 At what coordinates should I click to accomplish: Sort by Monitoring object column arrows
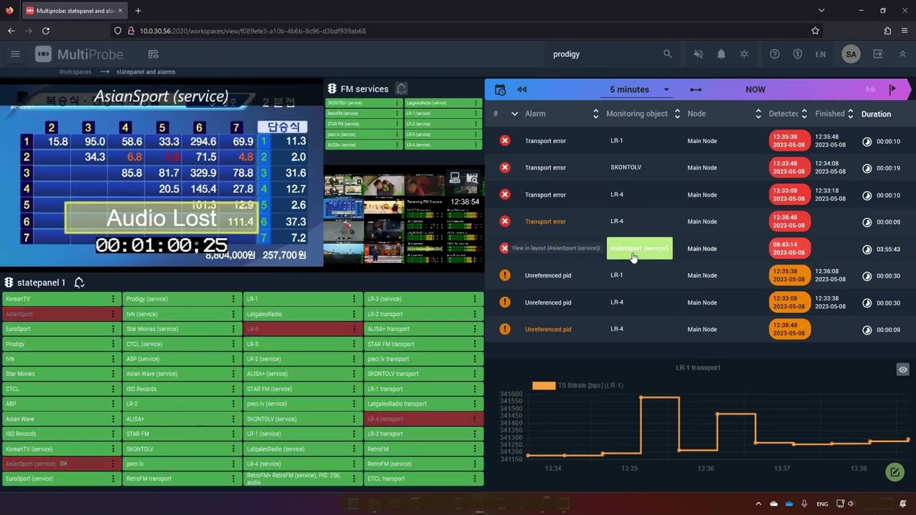(x=677, y=114)
